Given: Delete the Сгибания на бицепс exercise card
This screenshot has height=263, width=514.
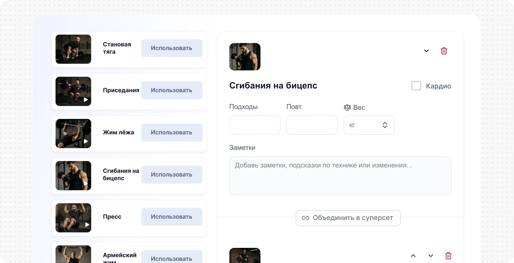Looking at the screenshot, I should pyautogui.click(x=444, y=51).
